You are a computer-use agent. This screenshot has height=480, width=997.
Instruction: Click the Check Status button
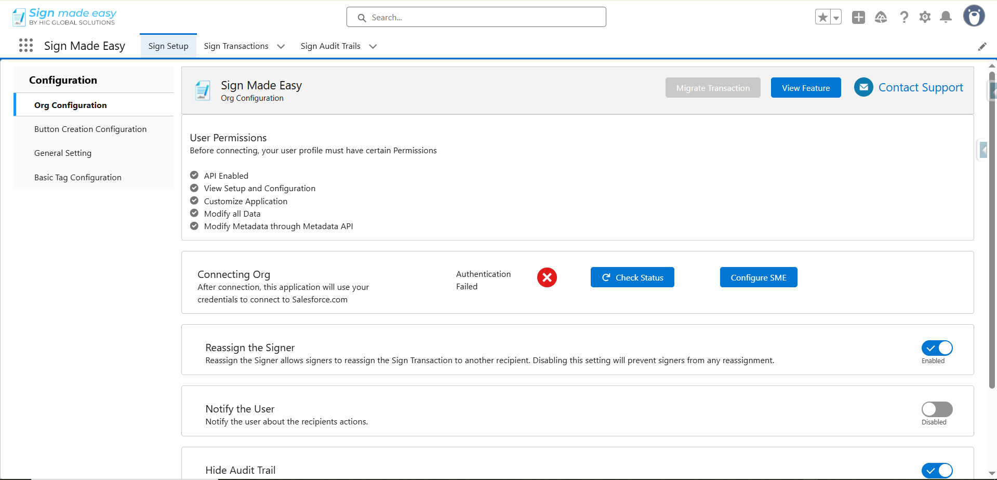pyautogui.click(x=632, y=277)
